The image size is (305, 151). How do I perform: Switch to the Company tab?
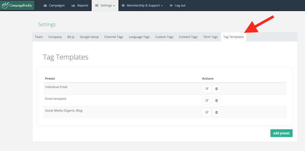pos(55,37)
